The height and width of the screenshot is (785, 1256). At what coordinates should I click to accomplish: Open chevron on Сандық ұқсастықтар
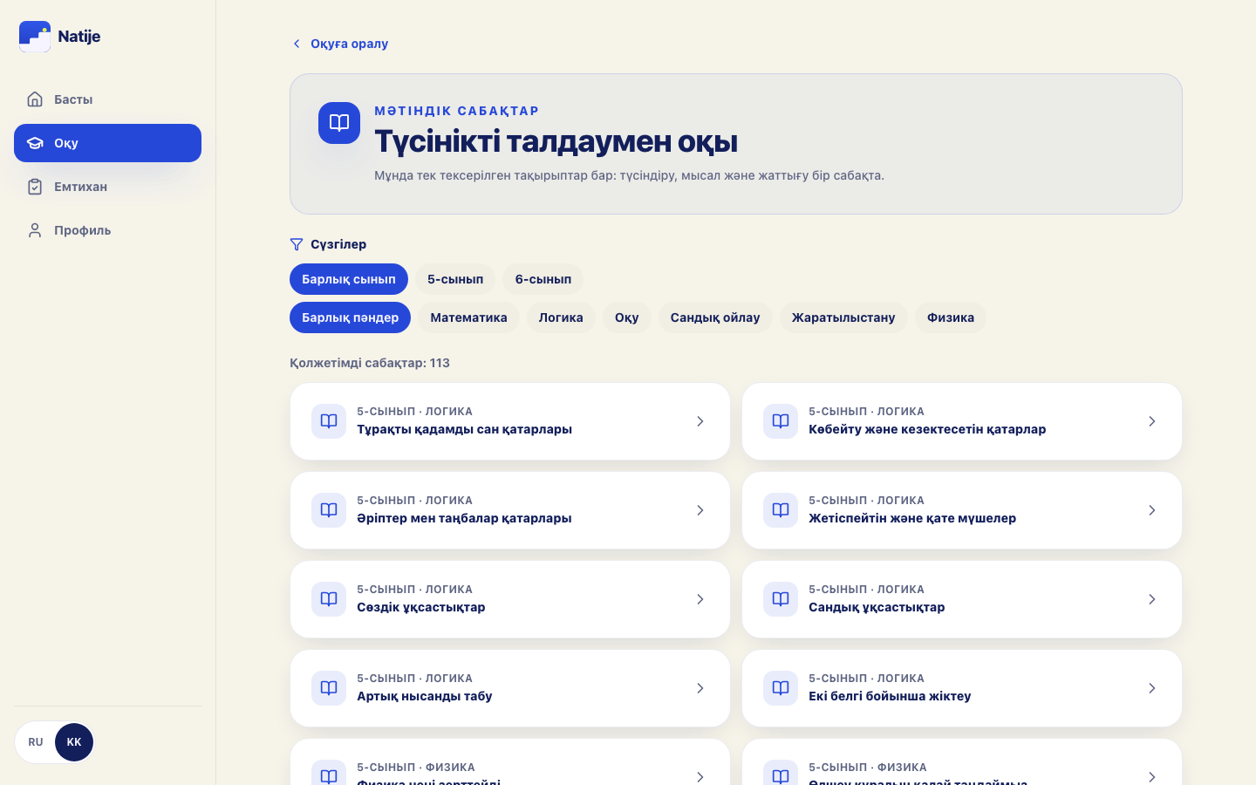[x=1152, y=599]
